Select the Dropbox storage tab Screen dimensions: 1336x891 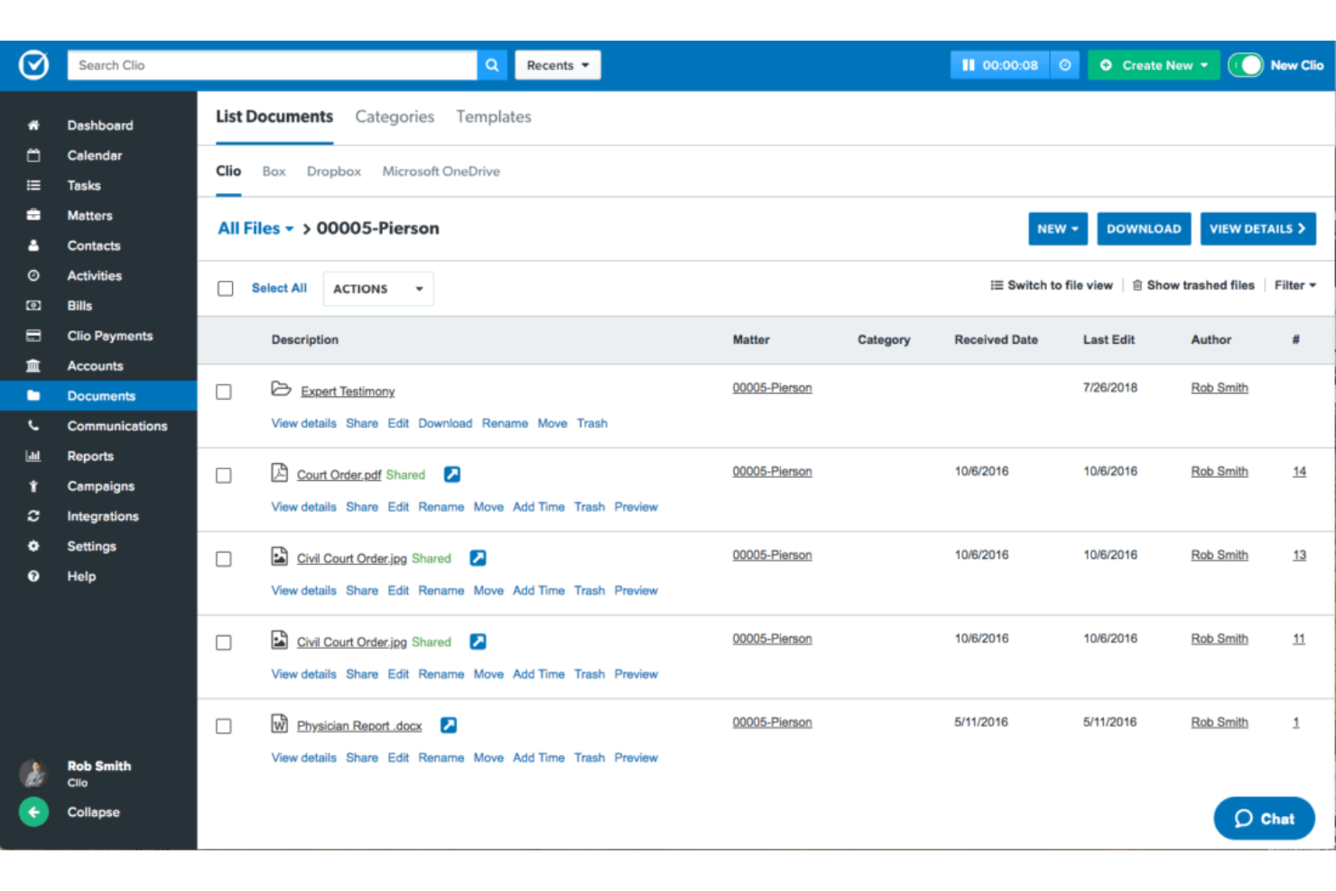[x=334, y=172]
